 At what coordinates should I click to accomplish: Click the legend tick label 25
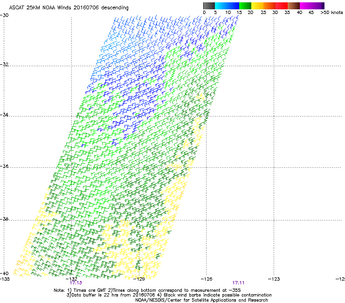(x=263, y=13)
